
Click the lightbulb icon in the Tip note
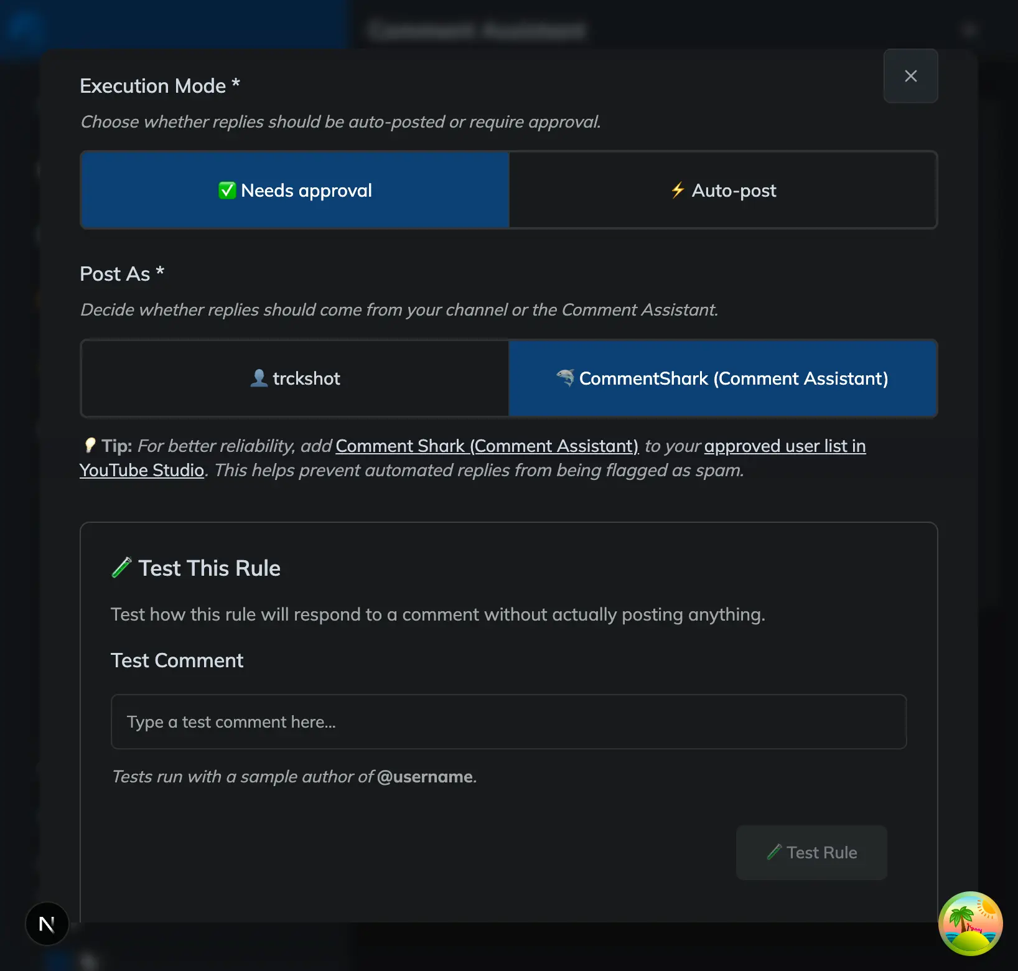91,446
